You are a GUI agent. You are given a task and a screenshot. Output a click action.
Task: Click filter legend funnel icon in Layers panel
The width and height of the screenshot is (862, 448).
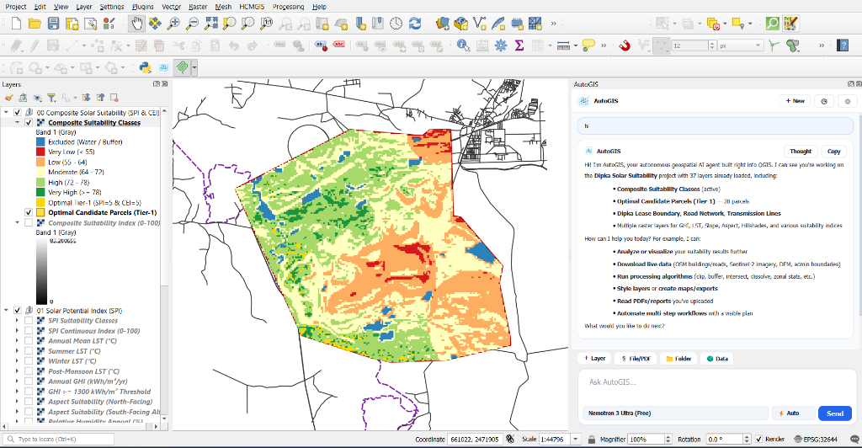pos(51,98)
